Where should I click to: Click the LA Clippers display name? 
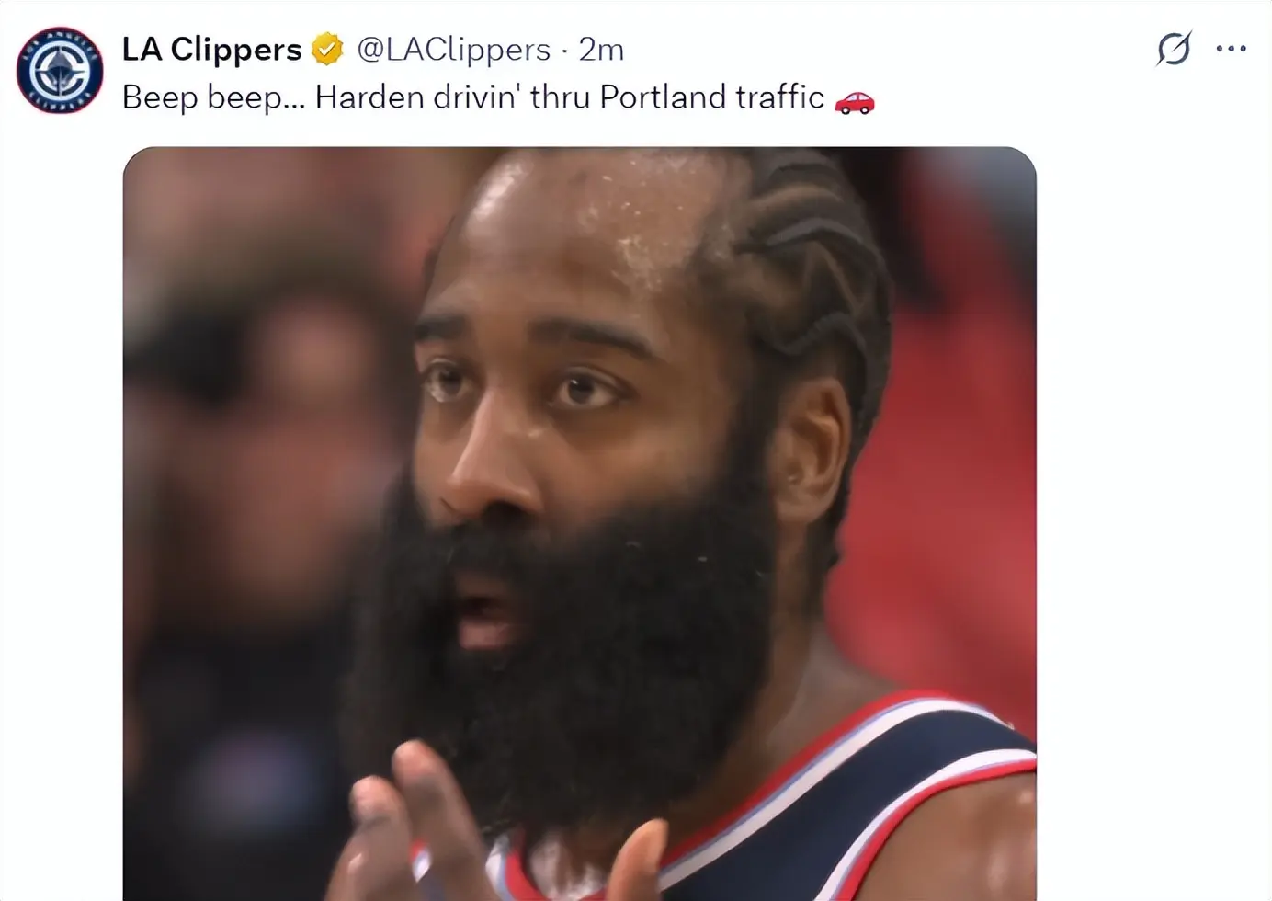pyautogui.click(x=211, y=50)
